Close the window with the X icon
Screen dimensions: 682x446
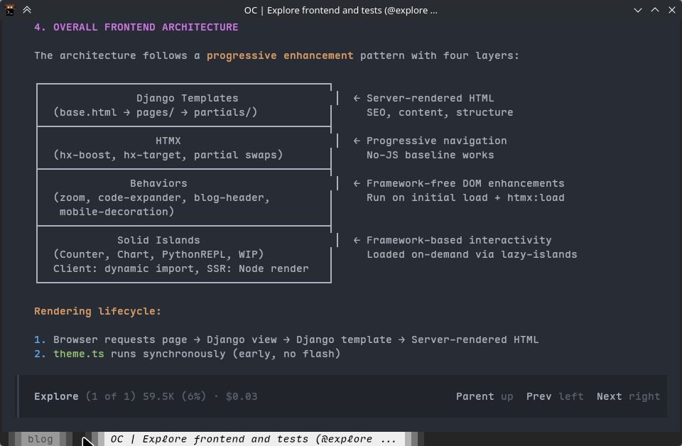[x=671, y=10]
